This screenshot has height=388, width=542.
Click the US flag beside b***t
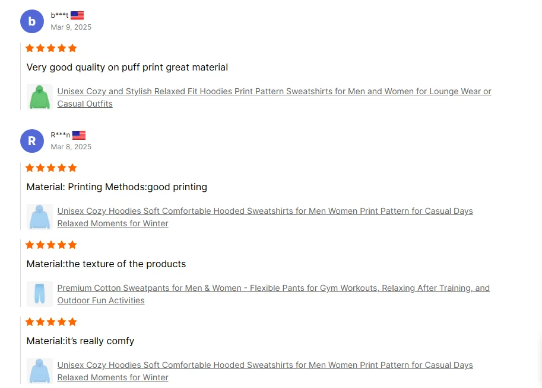click(x=77, y=15)
